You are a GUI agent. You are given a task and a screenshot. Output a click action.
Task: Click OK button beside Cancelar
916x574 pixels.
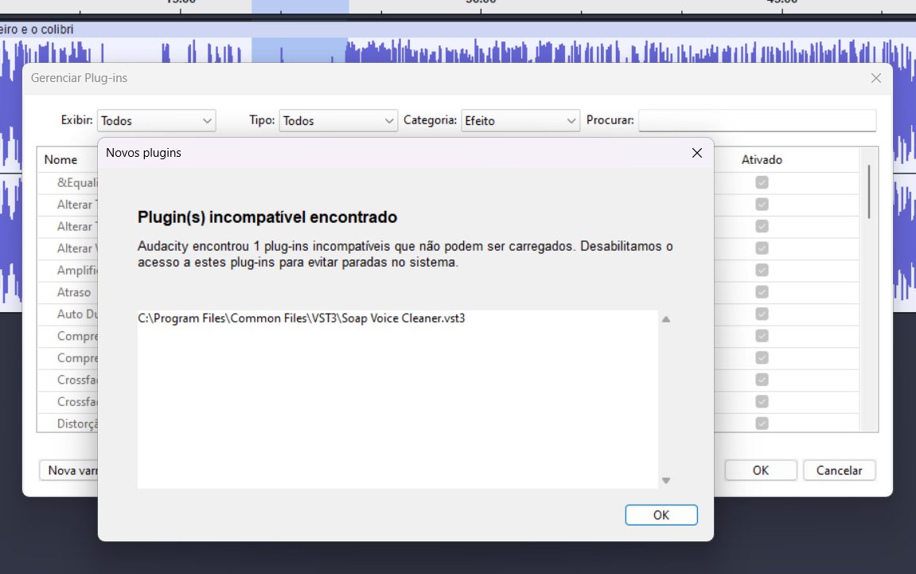760,471
